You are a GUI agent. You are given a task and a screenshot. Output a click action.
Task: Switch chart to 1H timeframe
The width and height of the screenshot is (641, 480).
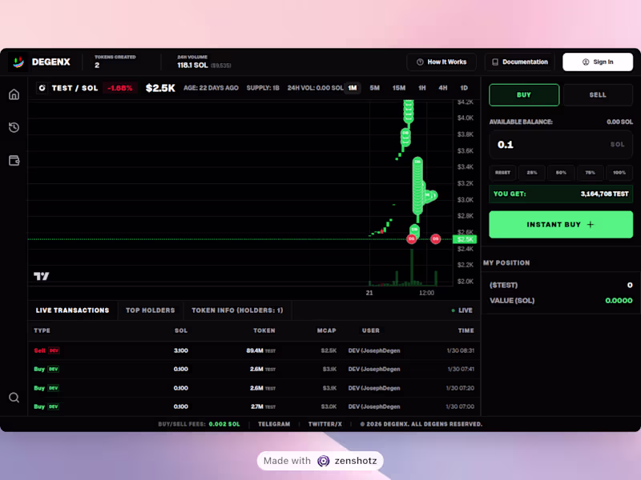(x=422, y=88)
